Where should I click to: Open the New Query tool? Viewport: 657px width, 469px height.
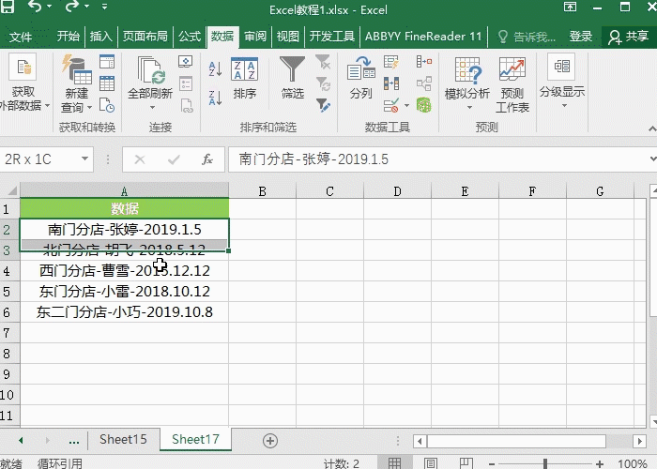[76, 83]
